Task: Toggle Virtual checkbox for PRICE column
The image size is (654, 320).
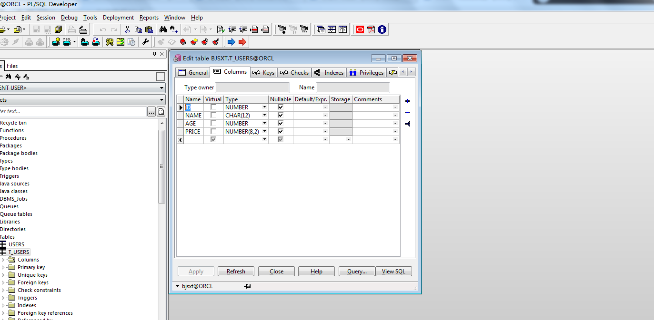Action: pos(213,132)
